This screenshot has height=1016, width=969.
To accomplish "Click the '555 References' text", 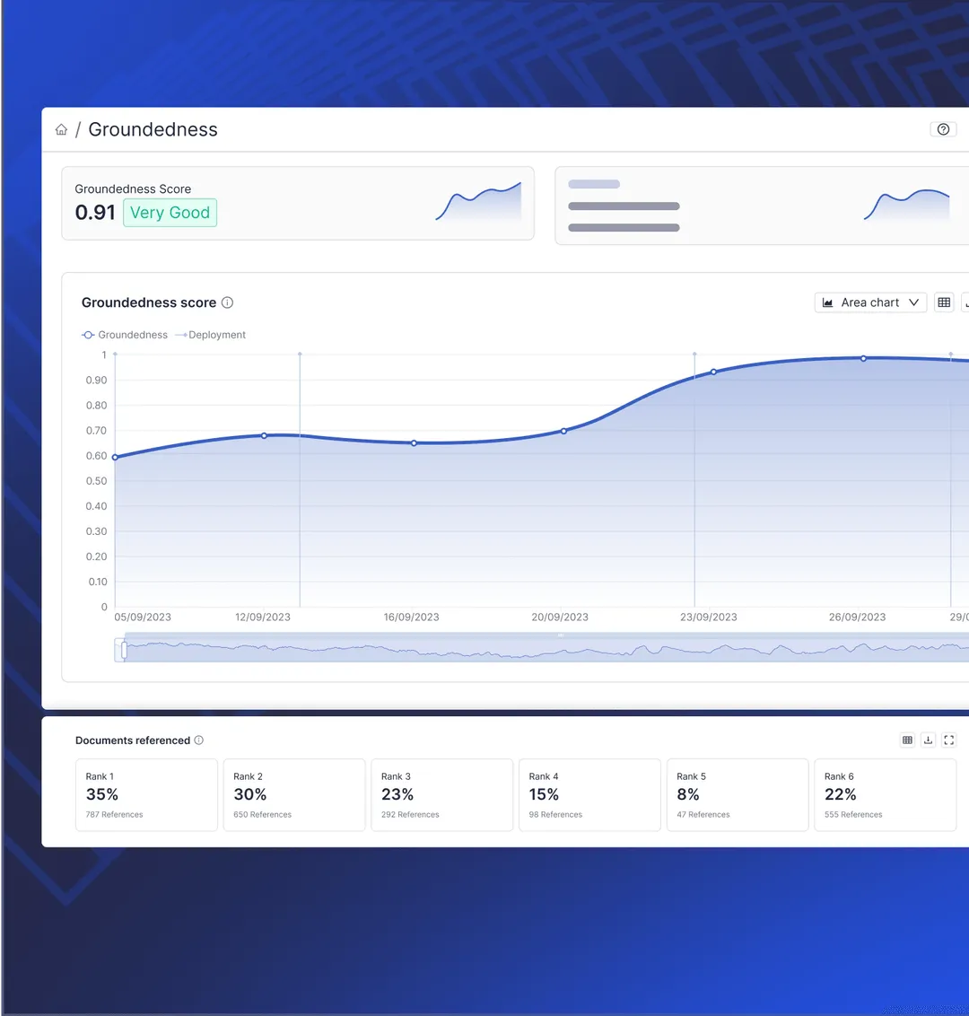I will click(853, 814).
